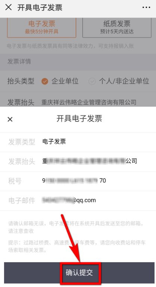The height and width of the screenshot is (287, 156).
Task: Switch to the 纸质发票 tab
Action: [x=117, y=27]
